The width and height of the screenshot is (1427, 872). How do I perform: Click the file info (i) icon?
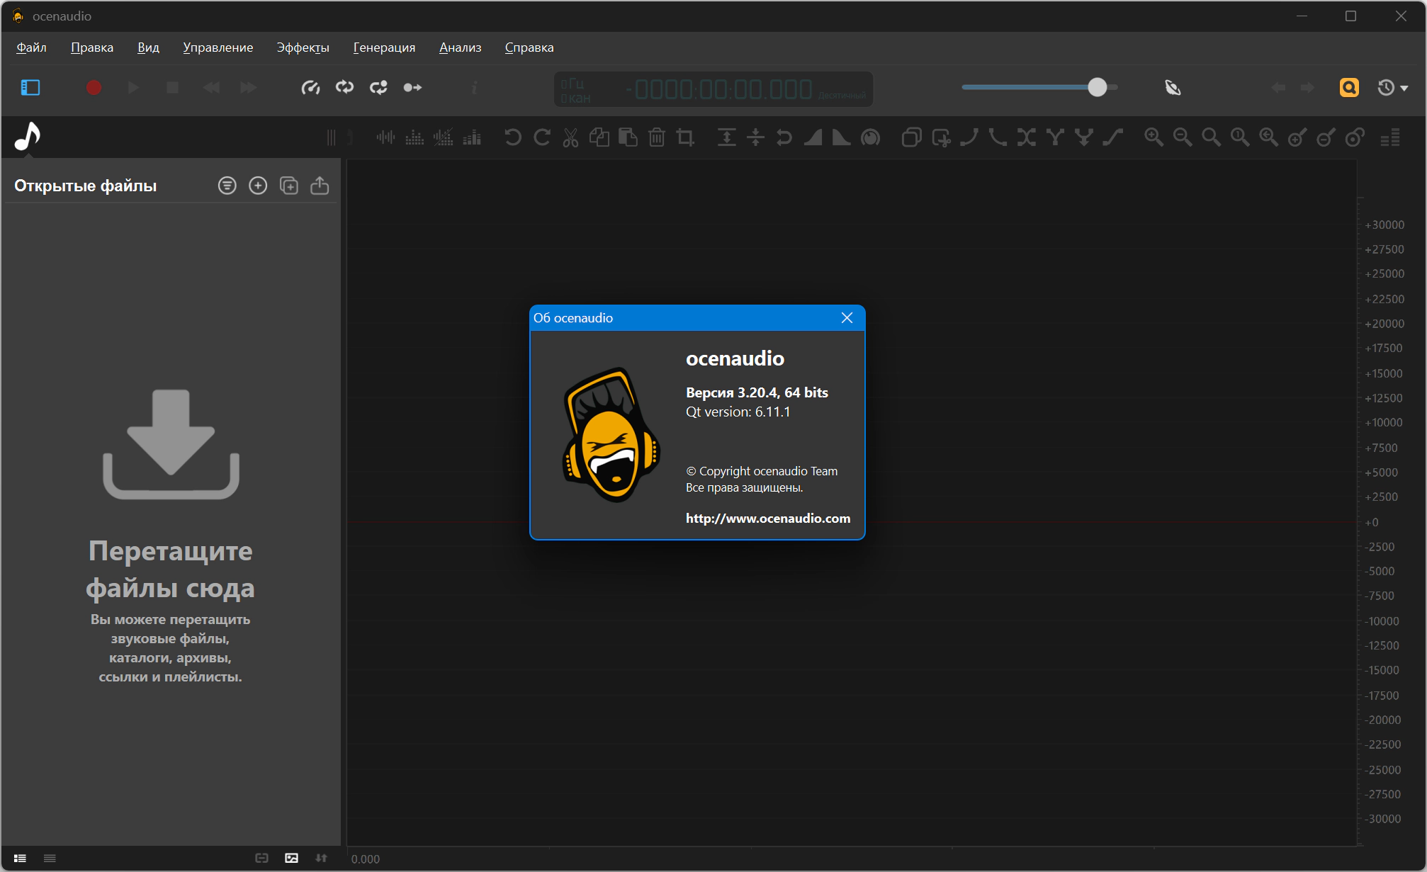[x=475, y=88]
